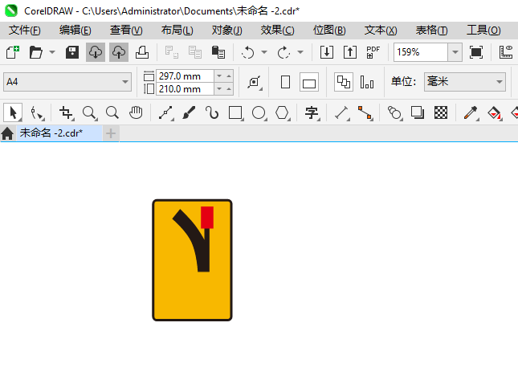This screenshot has height=388, width=518.
Task: Select the Eyedropper tool
Action: (x=471, y=112)
